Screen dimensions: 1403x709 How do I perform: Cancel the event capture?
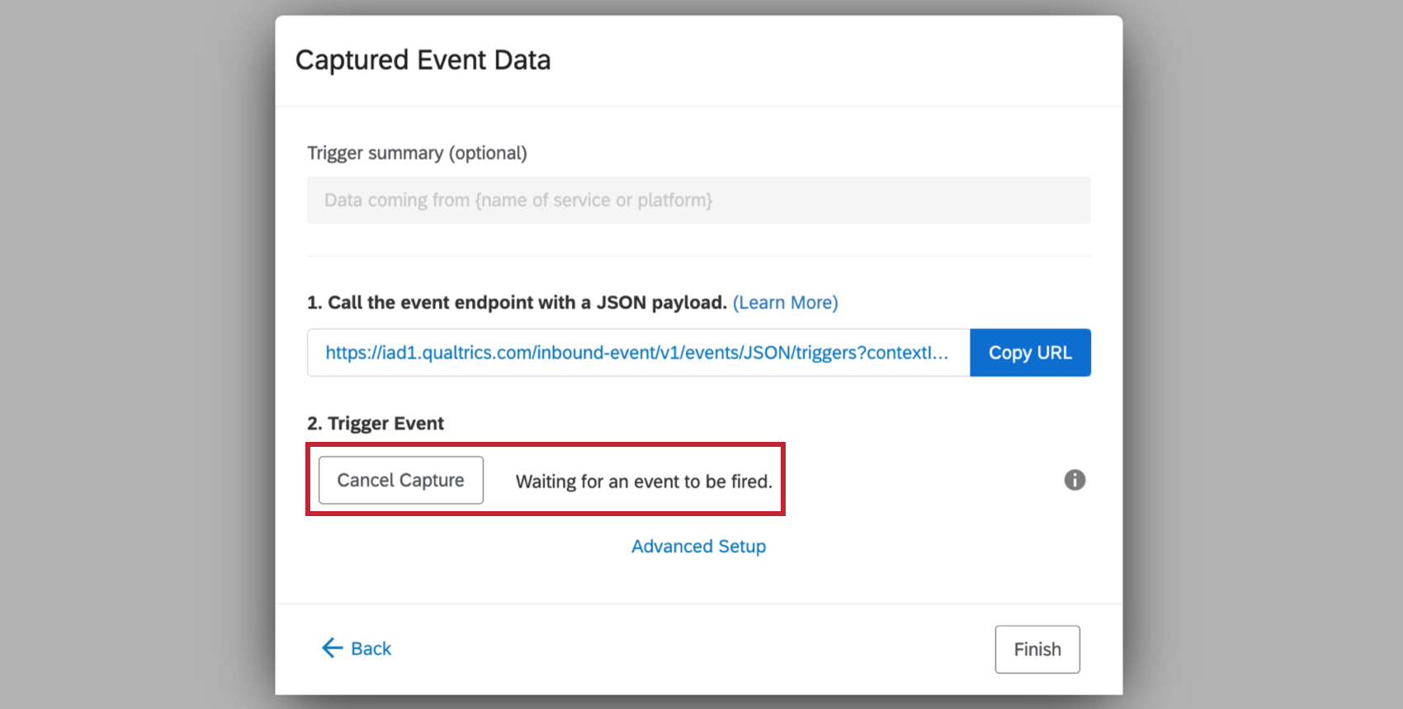tap(401, 480)
